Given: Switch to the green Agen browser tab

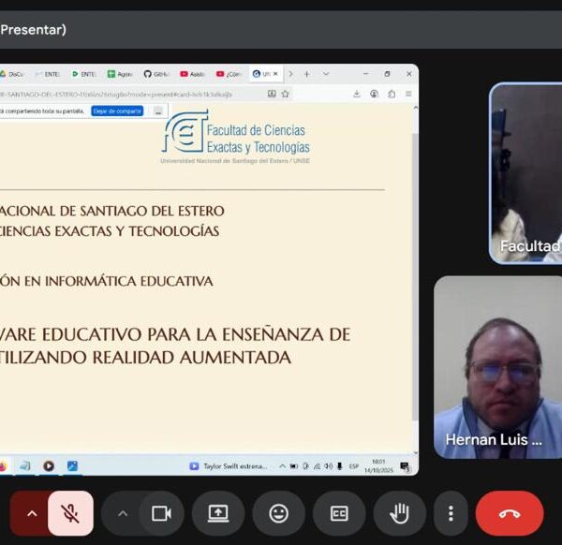Looking at the screenshot, I should [121, 74].
